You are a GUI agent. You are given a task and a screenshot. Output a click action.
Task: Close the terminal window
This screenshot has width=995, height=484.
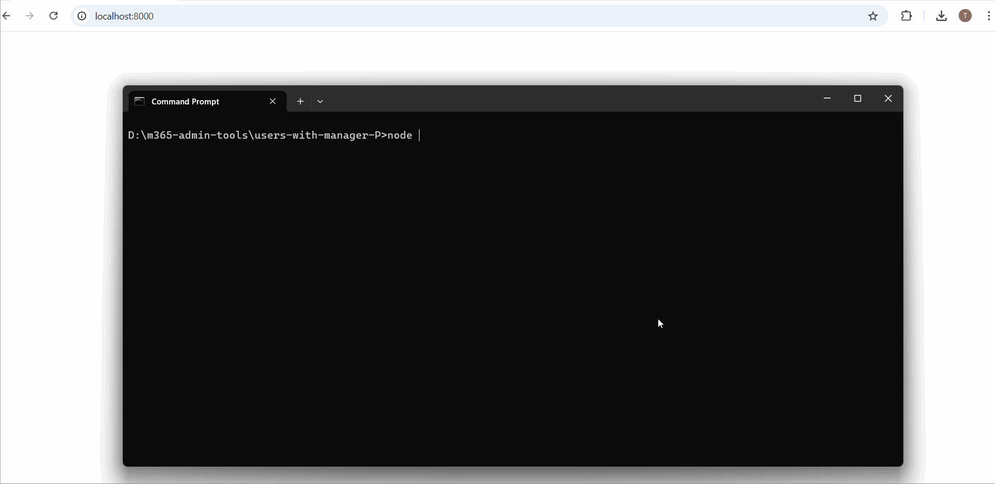click(x=888, y=99)
